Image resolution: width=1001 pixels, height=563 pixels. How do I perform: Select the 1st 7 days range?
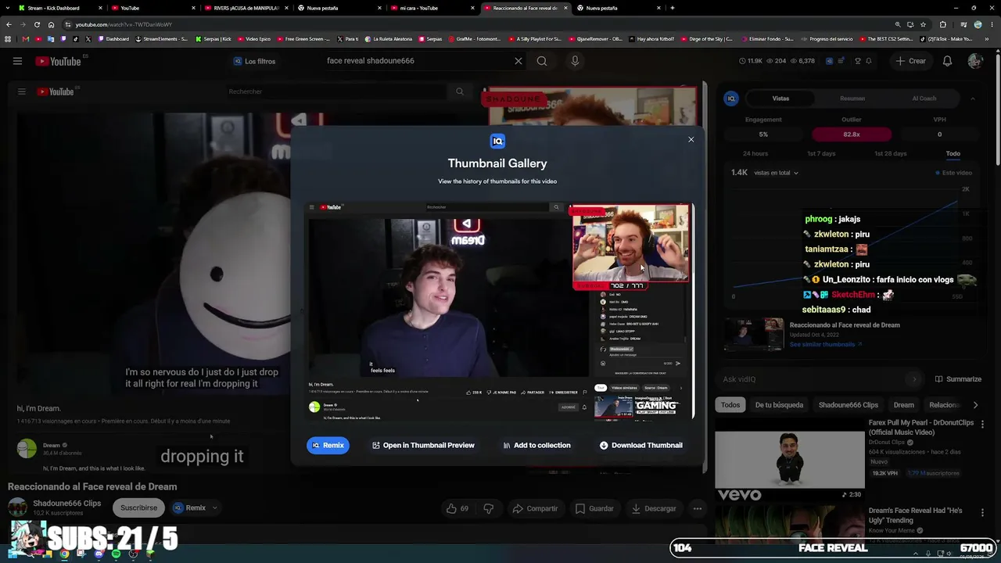point(821,154)
